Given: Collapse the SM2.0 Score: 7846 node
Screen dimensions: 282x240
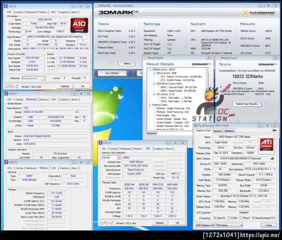Looking at the screenshot, I should tap(154, 73).
